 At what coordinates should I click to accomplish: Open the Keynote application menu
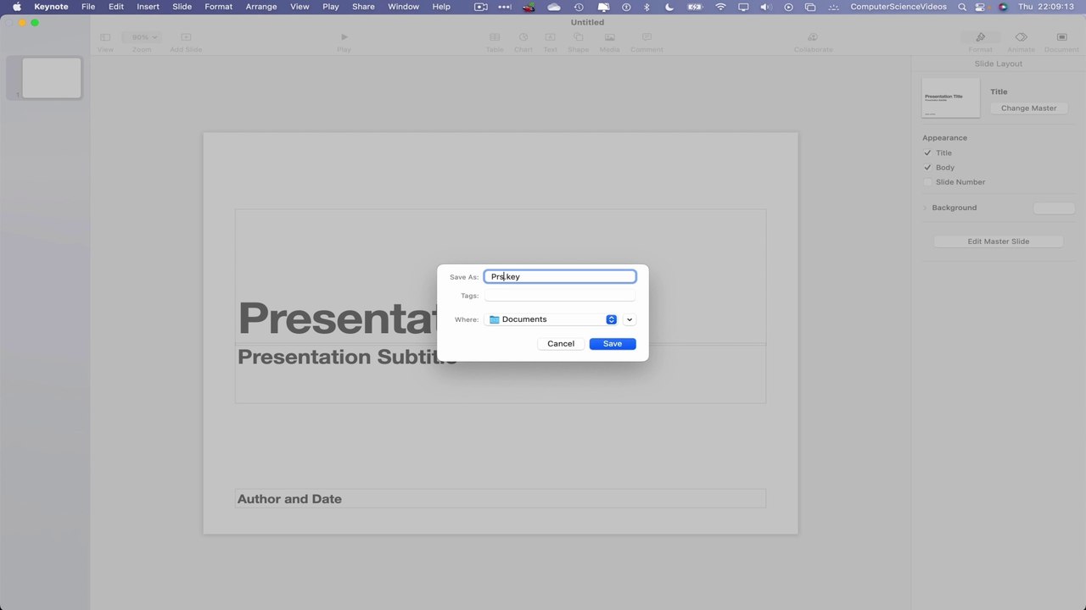[x=51, y=7]
